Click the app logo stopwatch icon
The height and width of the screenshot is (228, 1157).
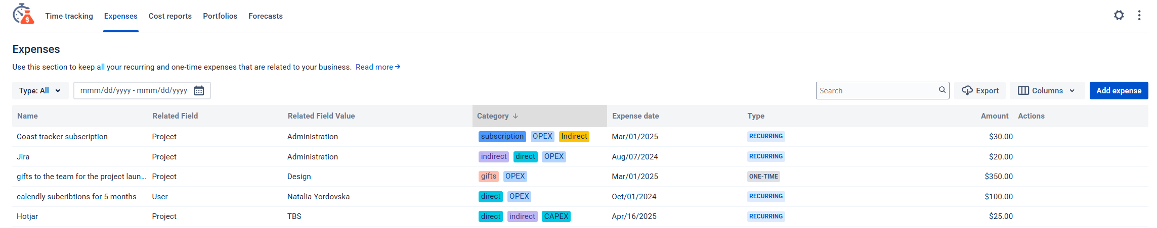pyautogui.click(x=23, y=14)
